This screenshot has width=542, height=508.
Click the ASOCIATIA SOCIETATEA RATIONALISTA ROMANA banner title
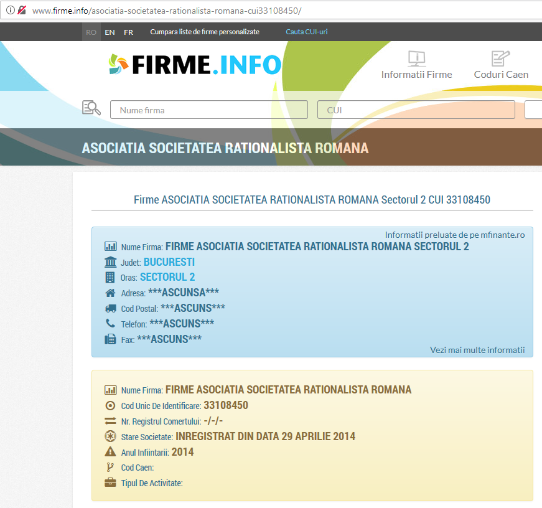pos(225,148)
